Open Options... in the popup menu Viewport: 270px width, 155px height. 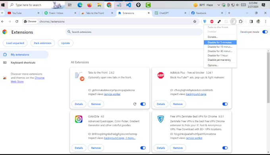[x=220, y=65]
